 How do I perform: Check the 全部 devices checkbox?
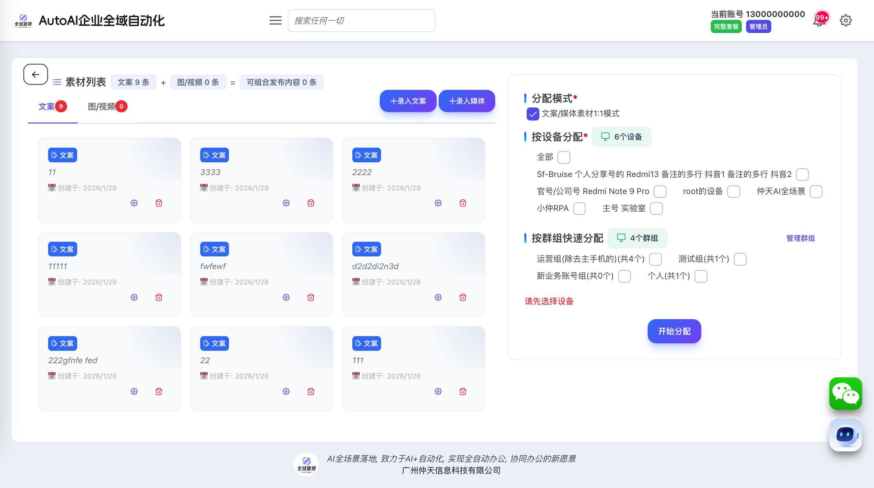[x=564, y=157]
